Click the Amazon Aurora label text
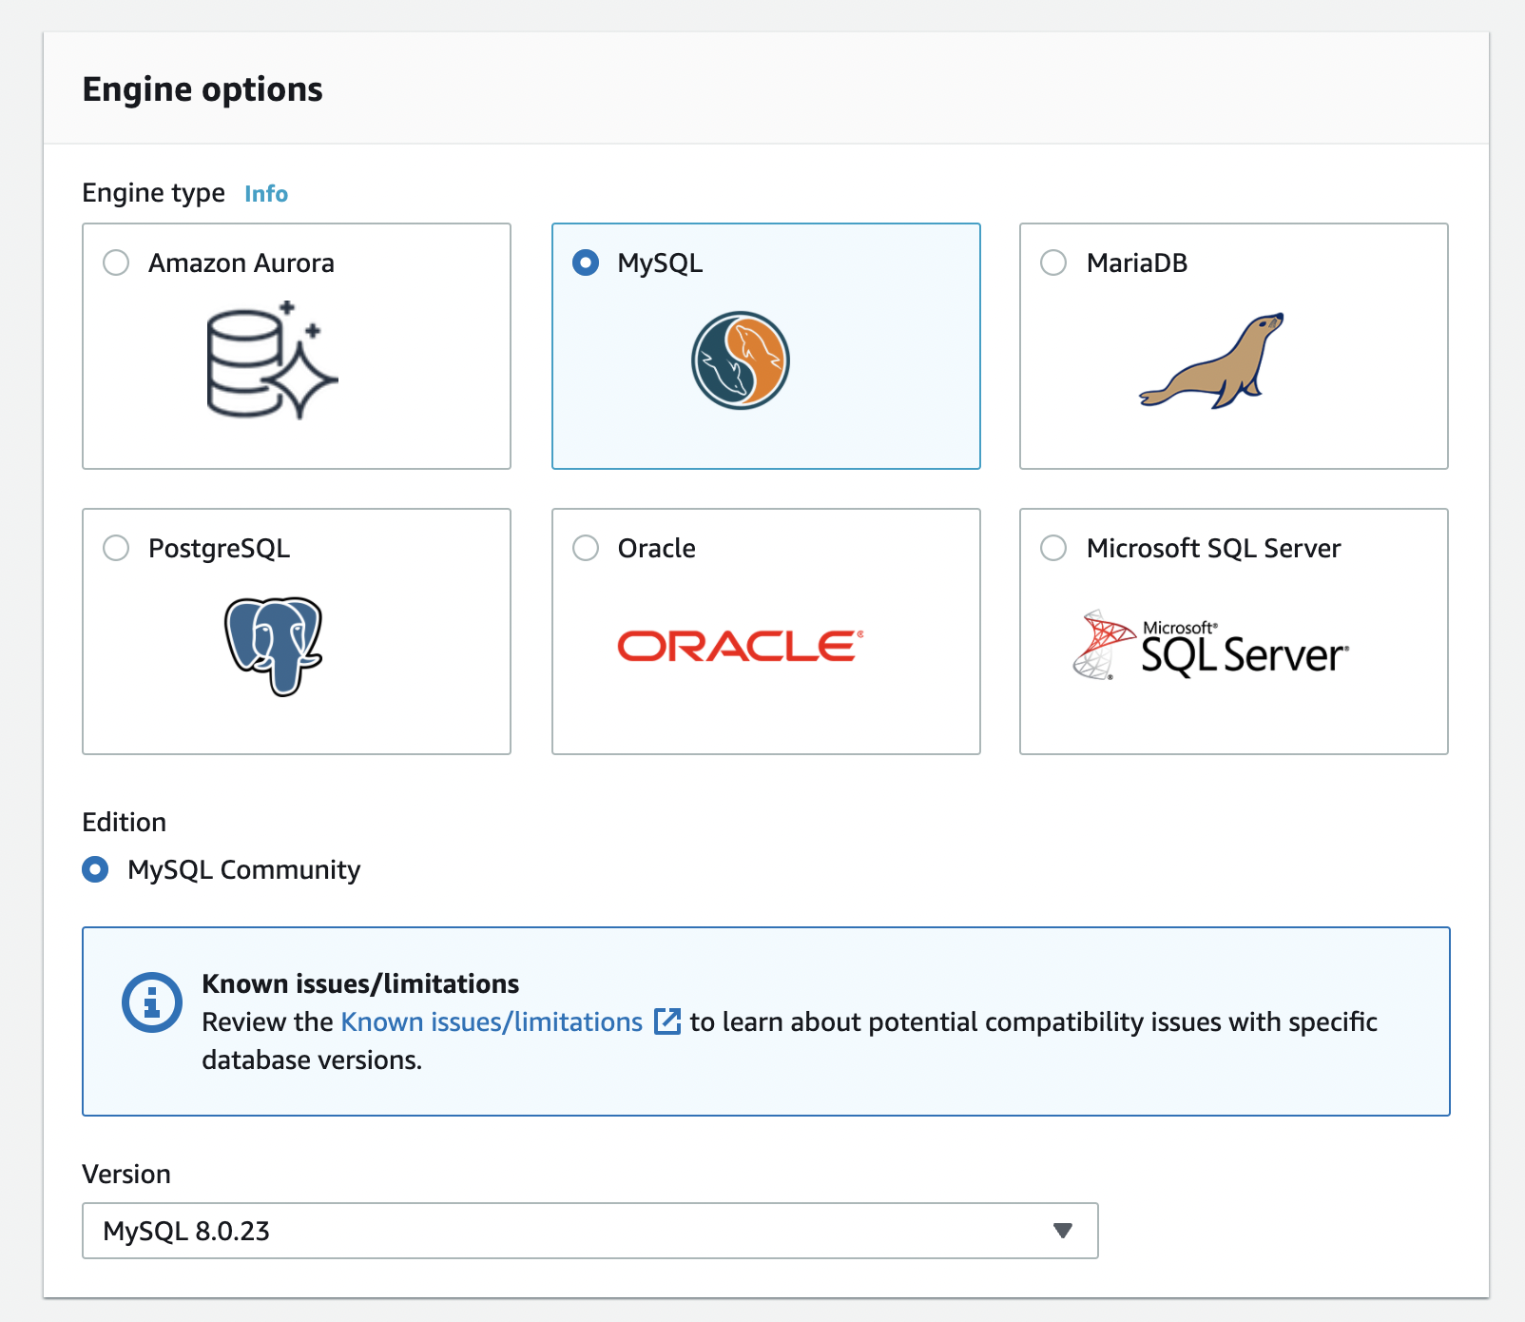Image resolution: width=1525 pixels, height=1322 pixels. click(241, 262)
